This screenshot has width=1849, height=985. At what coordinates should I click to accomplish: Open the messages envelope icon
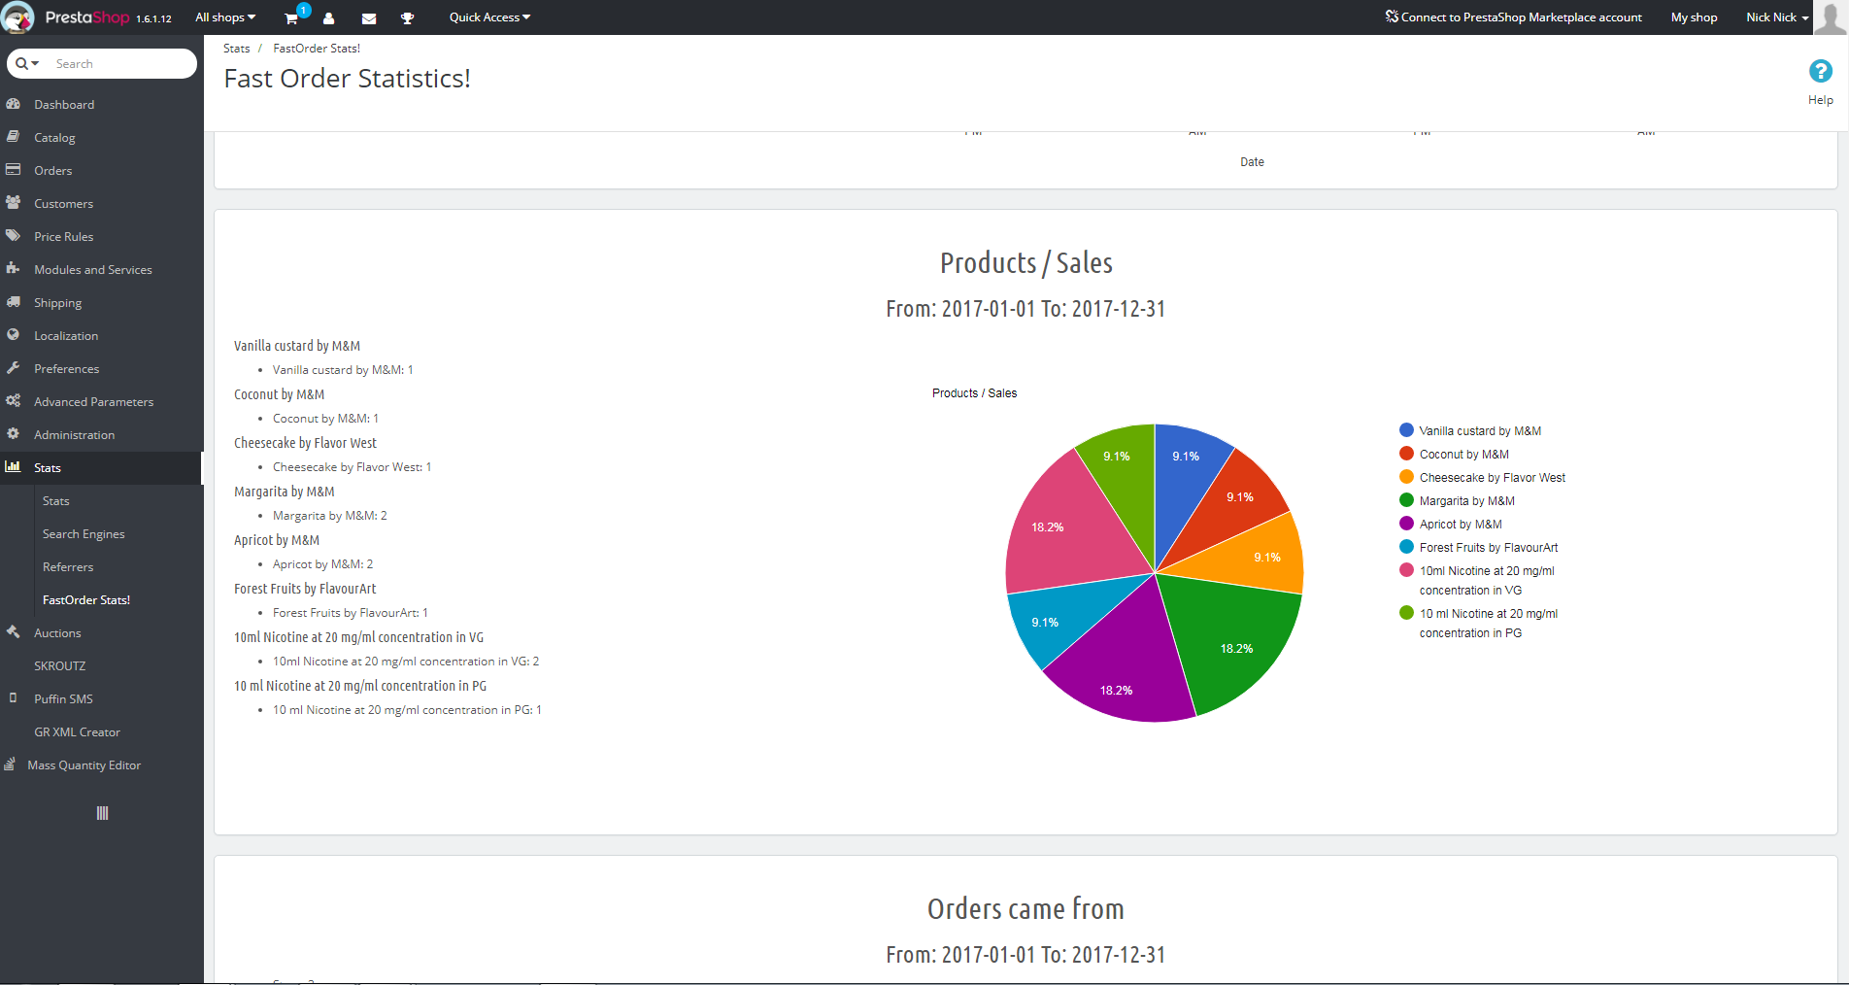tap(369, 17)
